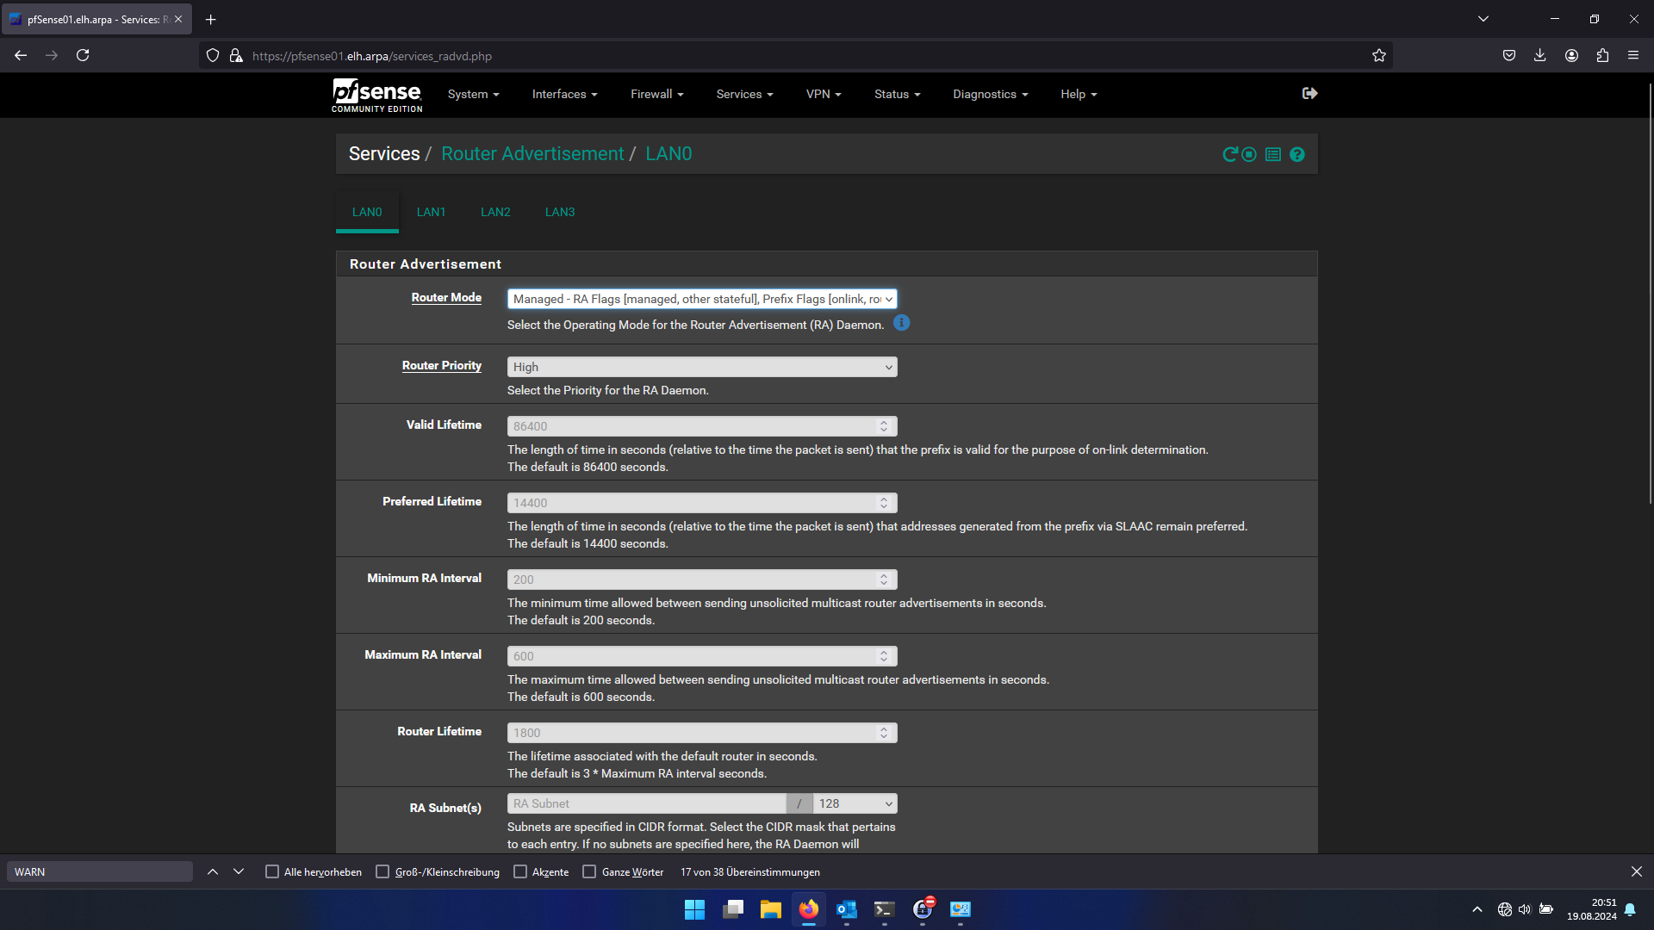Click the Router Mode label link
Screen dimensions: 1654x930
[446, 298]
